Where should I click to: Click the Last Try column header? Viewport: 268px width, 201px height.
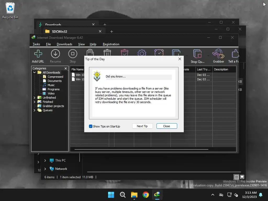point(204,69)
